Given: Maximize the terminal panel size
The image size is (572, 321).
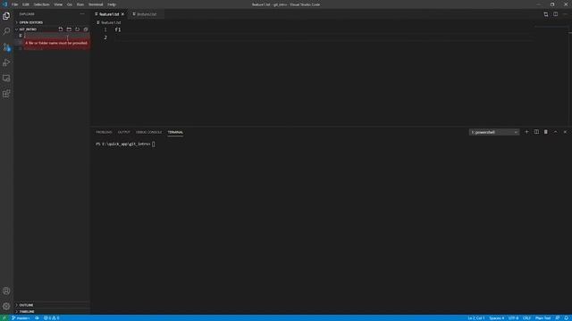Looking at the screenshot, I should click(556, 132).
